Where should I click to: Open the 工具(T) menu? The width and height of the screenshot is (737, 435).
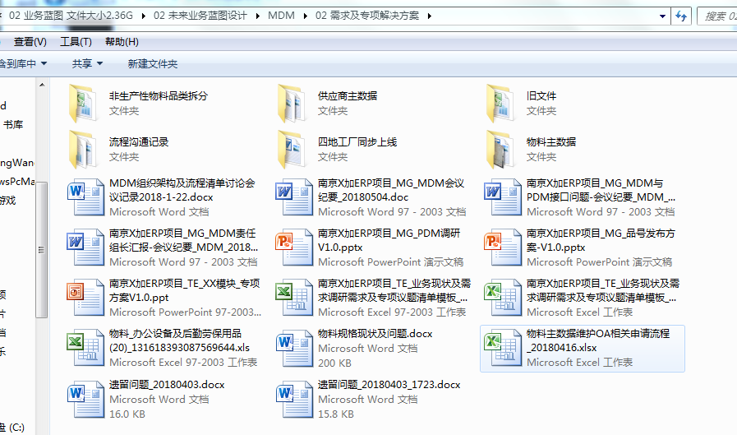tap(76, 42)
